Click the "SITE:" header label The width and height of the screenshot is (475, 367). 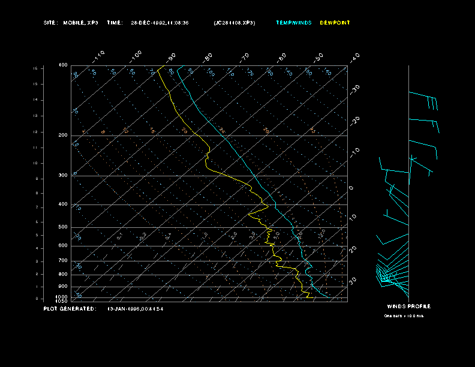click(x=50, y=23)
